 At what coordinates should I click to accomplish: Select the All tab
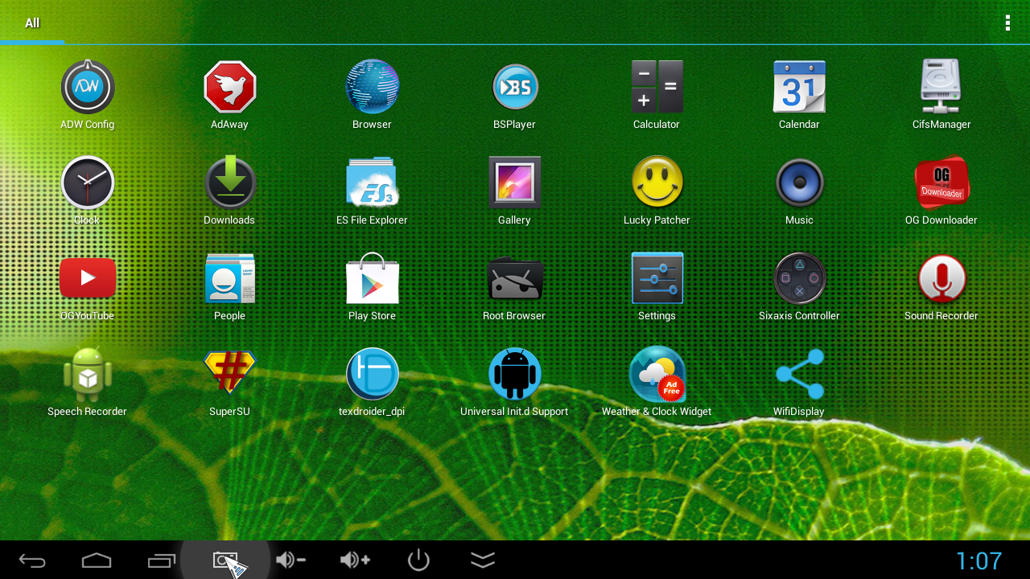pyautogui.click(x=32, y=23)
